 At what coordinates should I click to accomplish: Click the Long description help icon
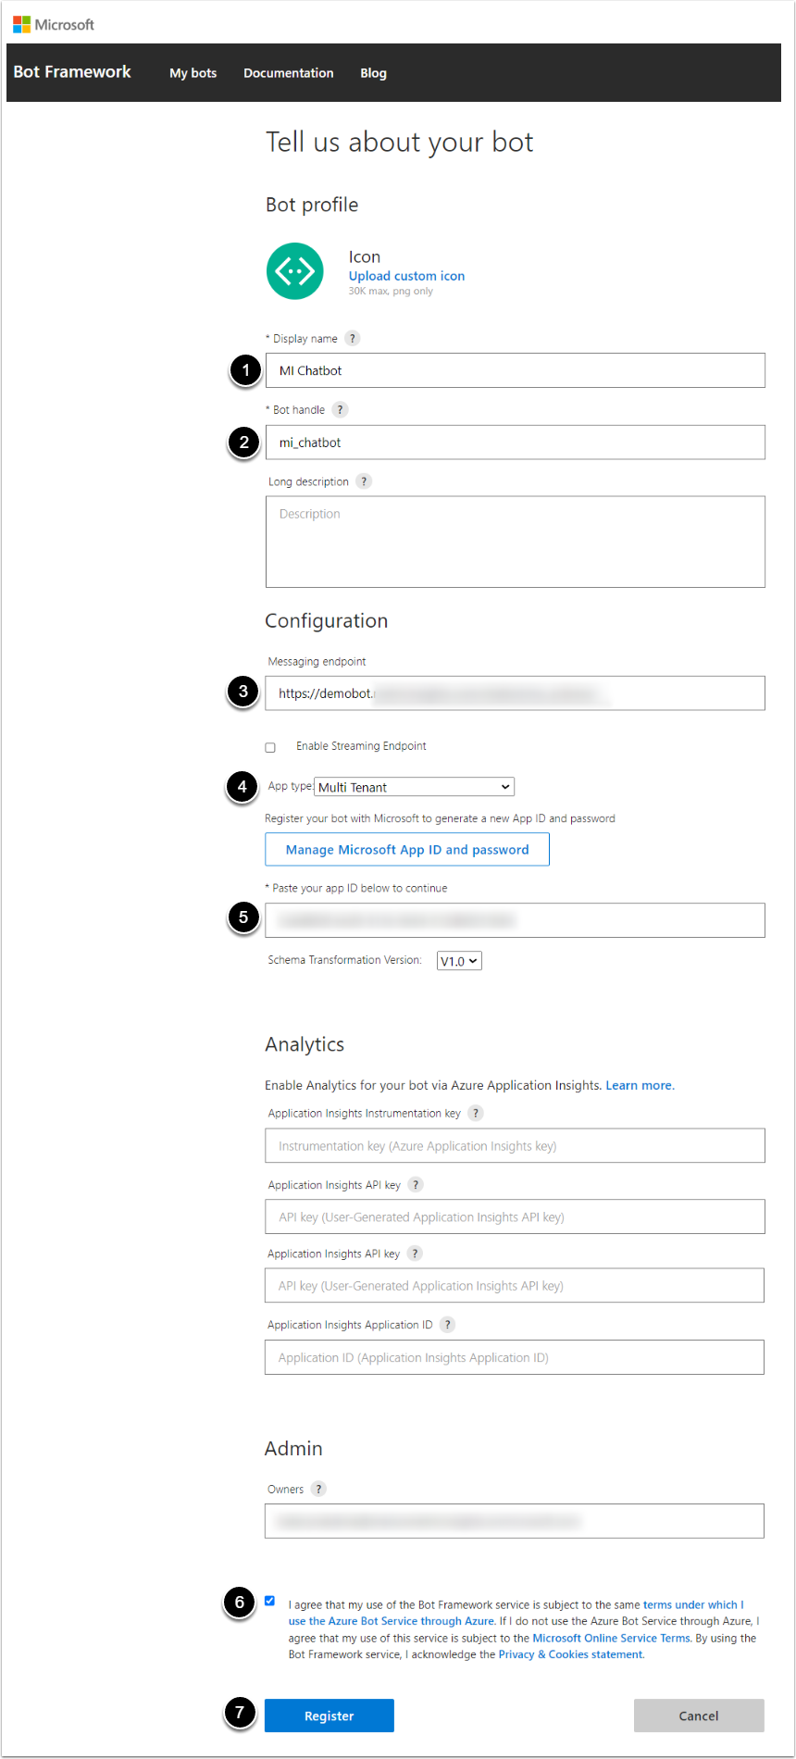pos(364,481)
